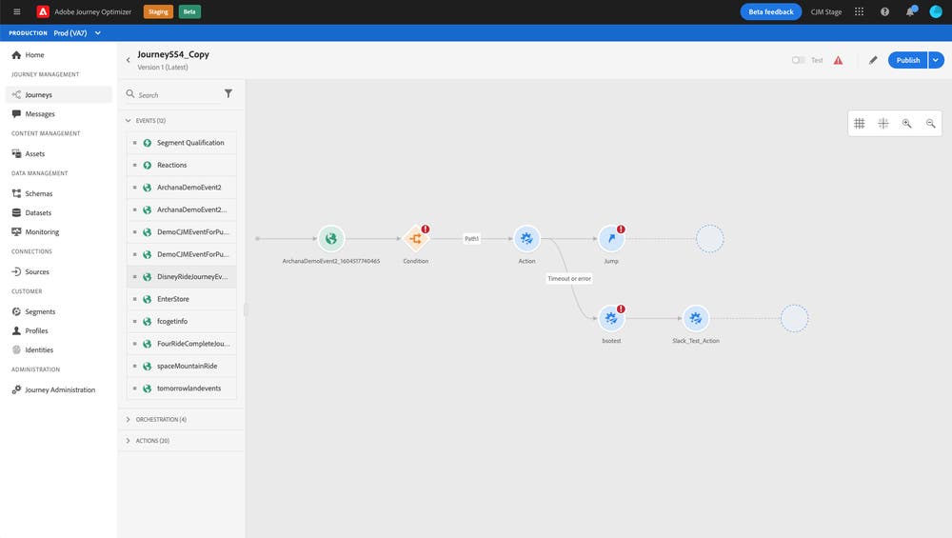
Task: Click the empty placeholder after Slack_Test_Action
Action: pos(794,318)
